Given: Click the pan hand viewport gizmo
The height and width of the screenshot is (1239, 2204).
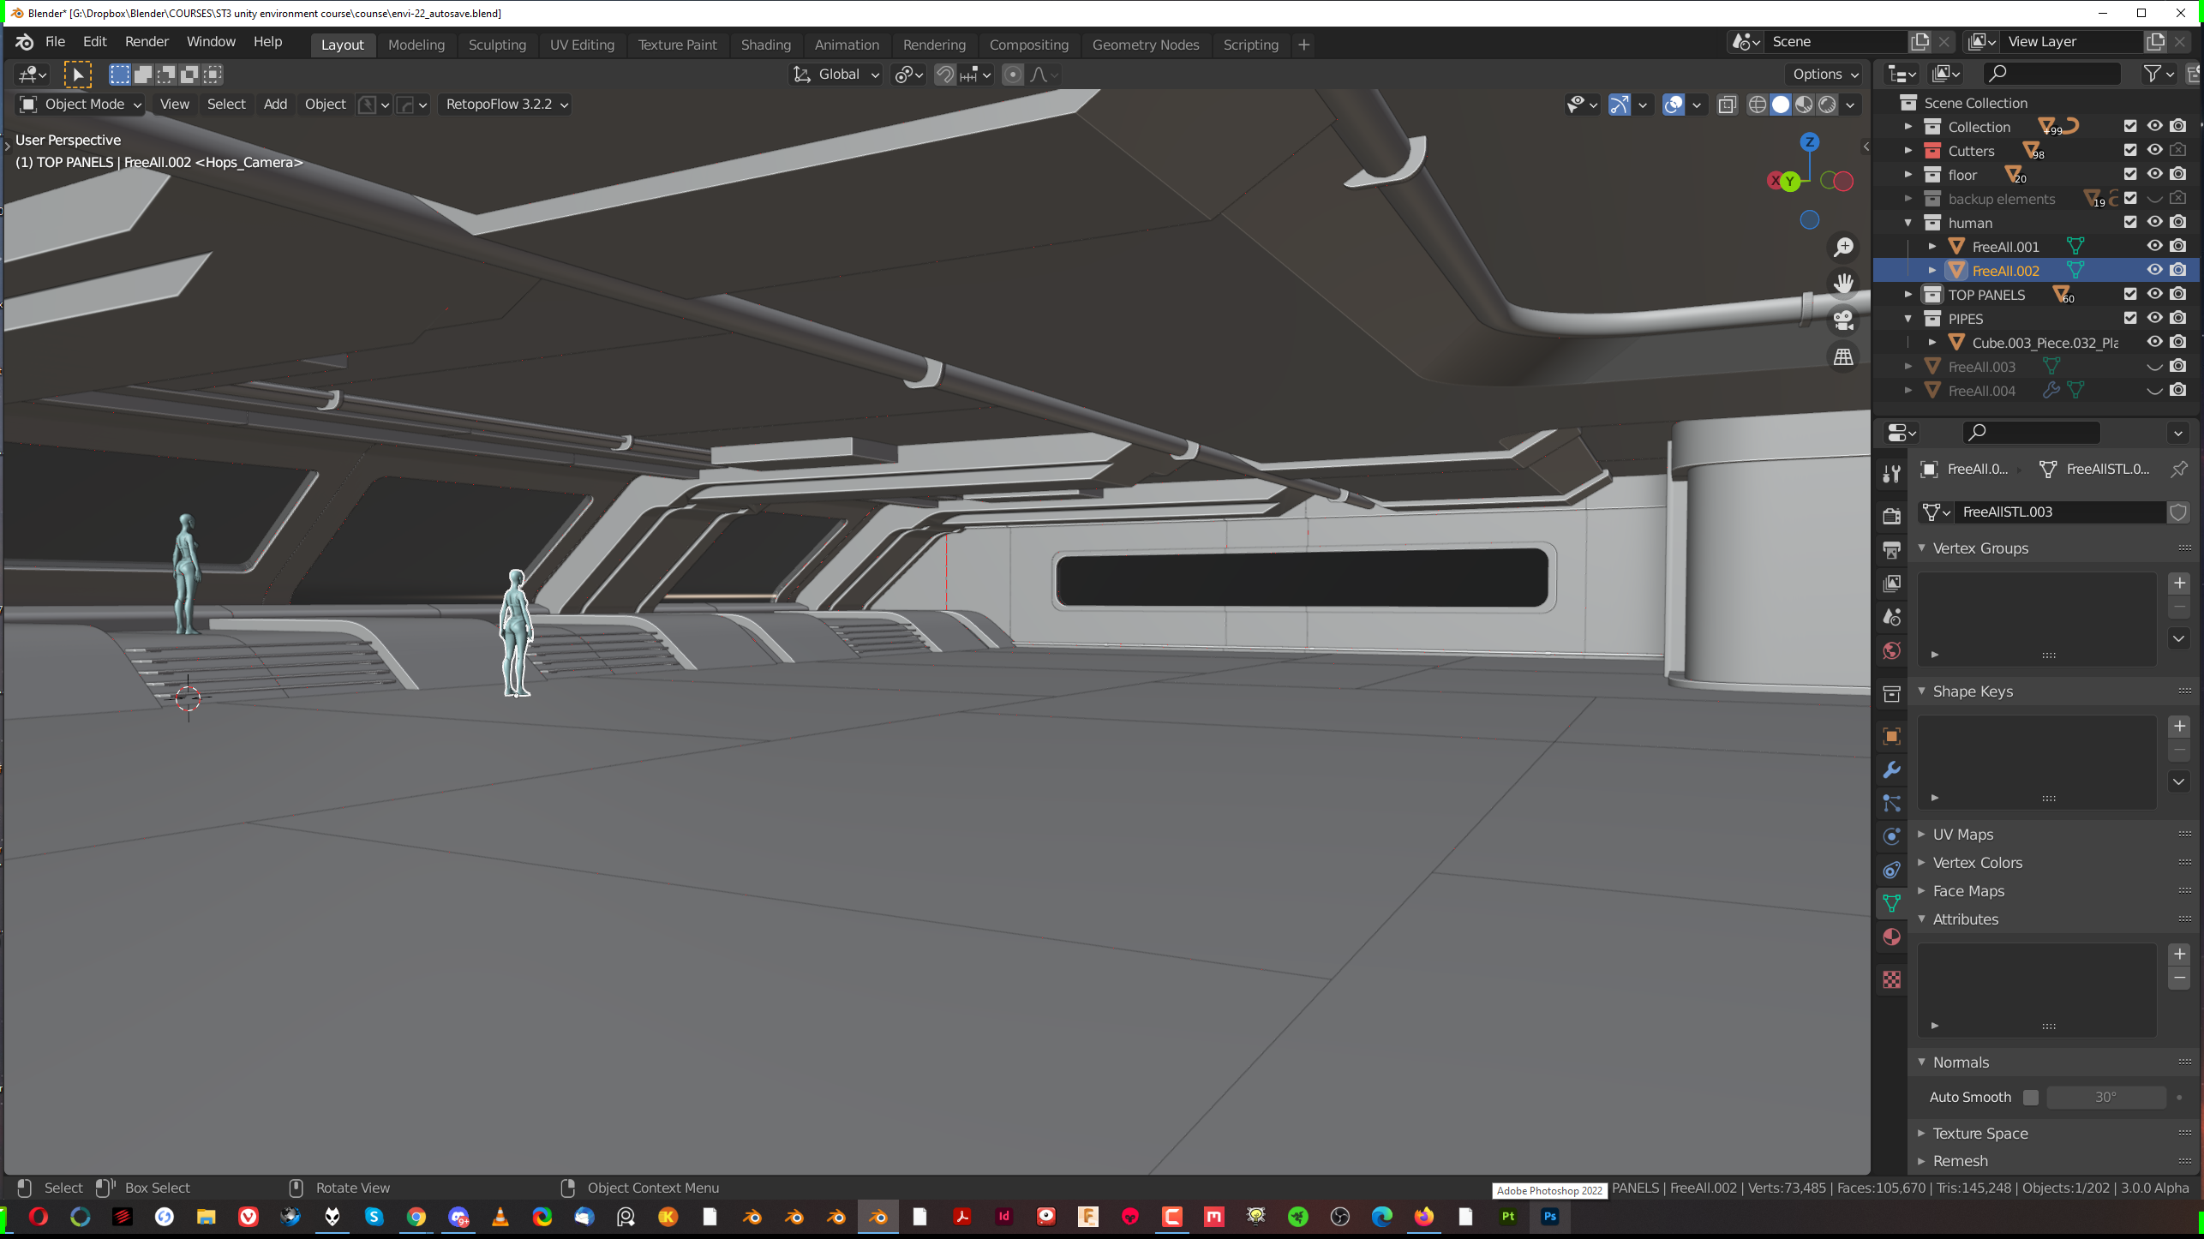Looking at the screenshot, I should coord(1843,284).
